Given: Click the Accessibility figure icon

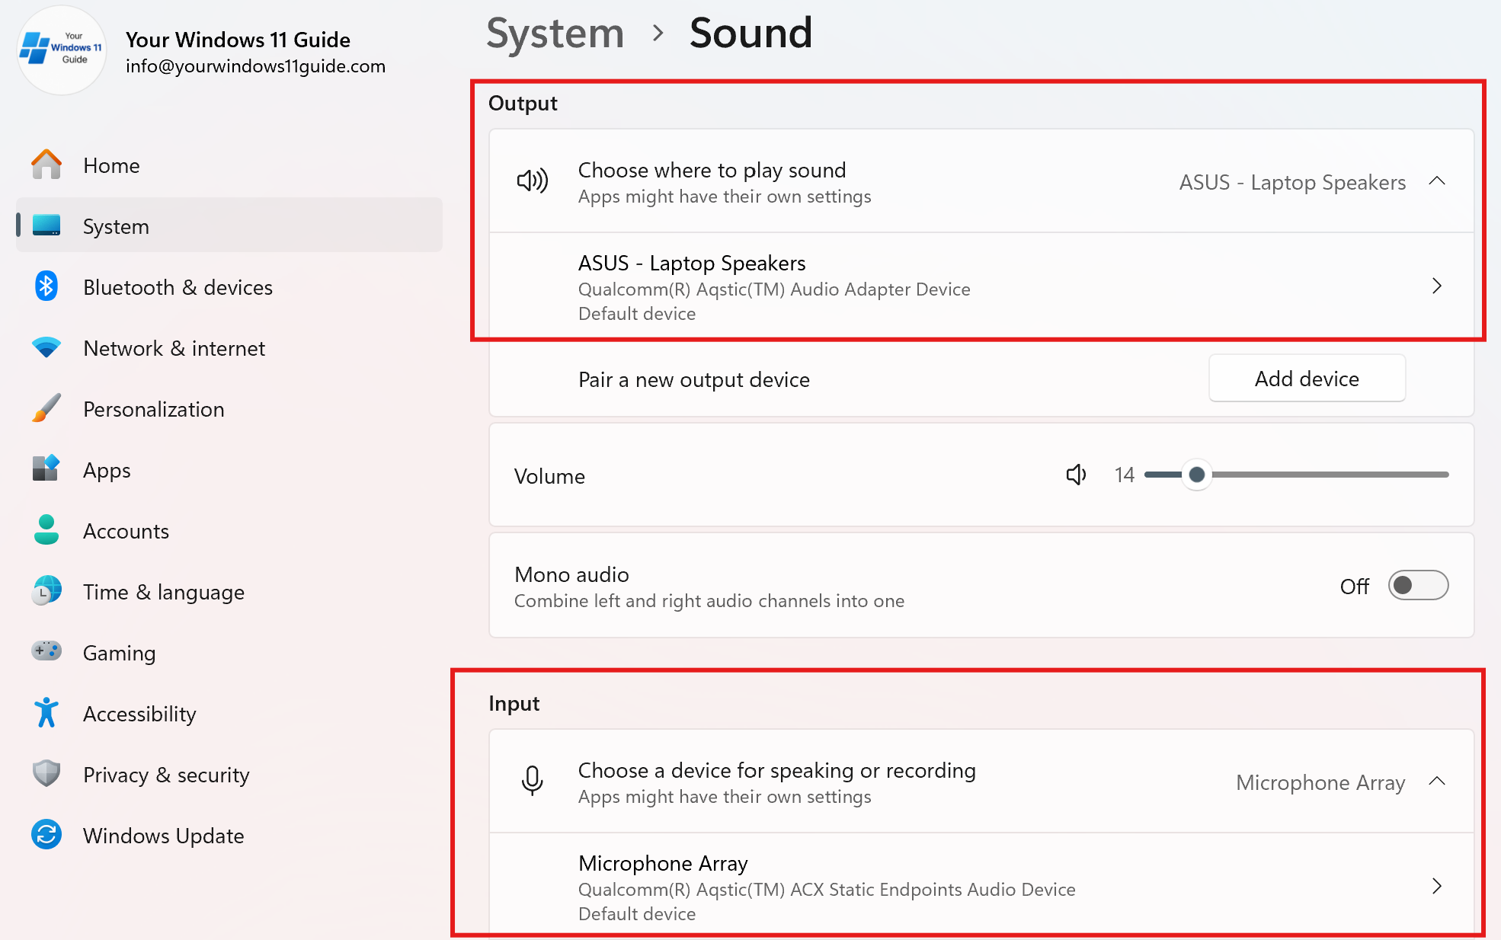Looking at the screenshot, I should click(46, 713).
